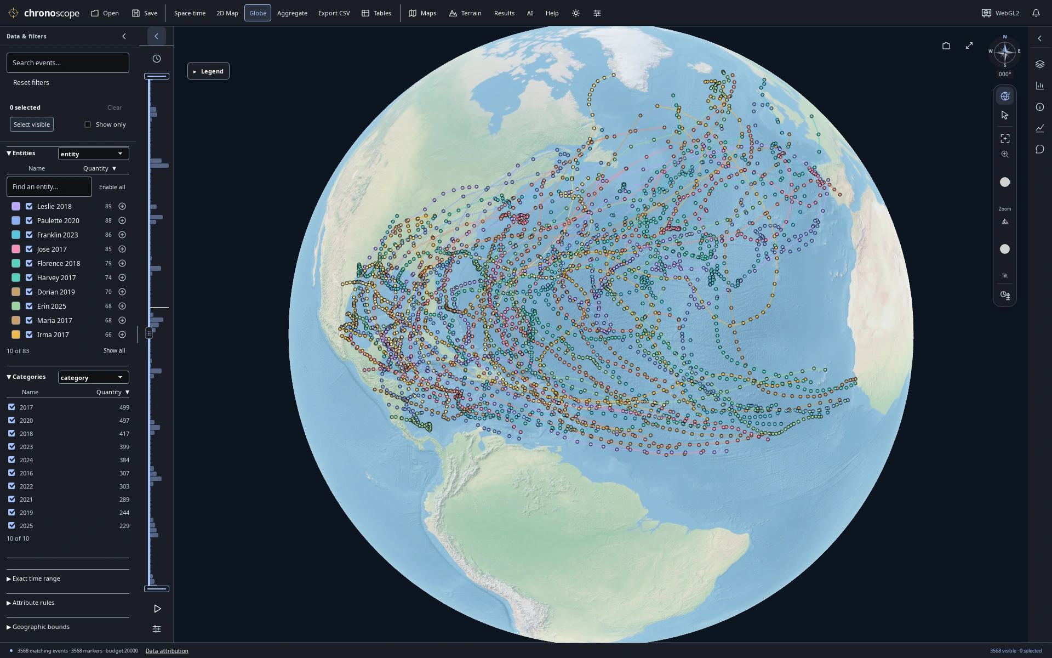Click the Reset filters button
This screenshot has height=658, width=1052.
click(x=31, y=83)
